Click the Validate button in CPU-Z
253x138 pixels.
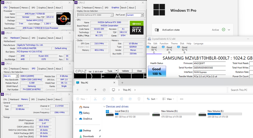pyautogui.click(x=125, y=71)
